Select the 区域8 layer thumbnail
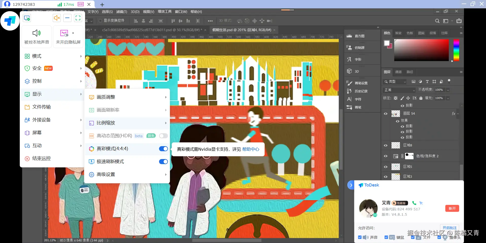486x243 pixels. coord(396,145)
